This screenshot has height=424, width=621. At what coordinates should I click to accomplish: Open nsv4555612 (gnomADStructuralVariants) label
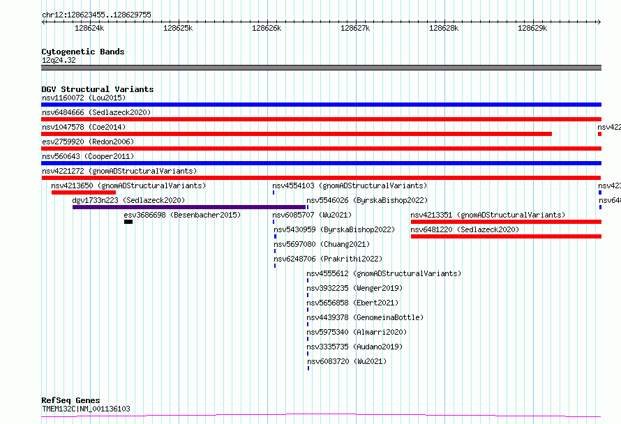tap(384, 273)
